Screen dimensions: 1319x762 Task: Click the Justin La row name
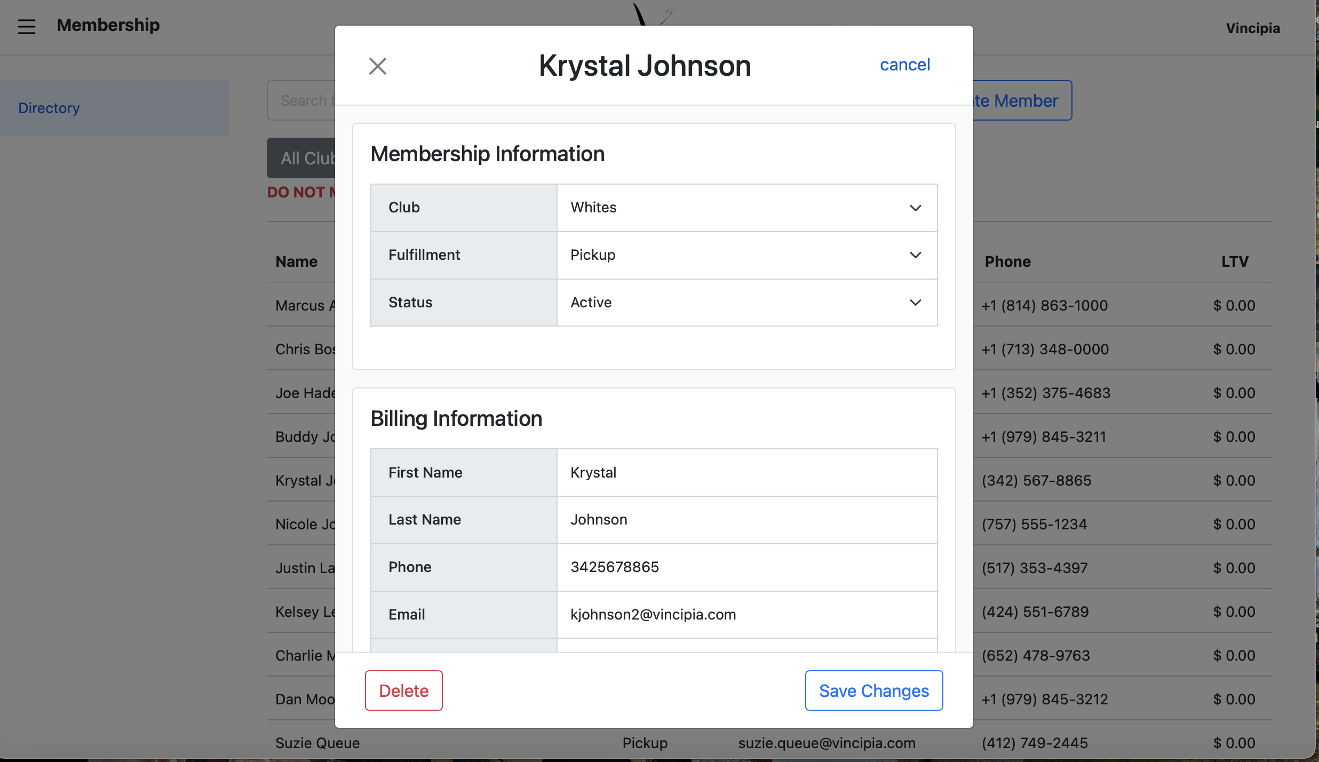pyautogui.click(x=305, y=568)
